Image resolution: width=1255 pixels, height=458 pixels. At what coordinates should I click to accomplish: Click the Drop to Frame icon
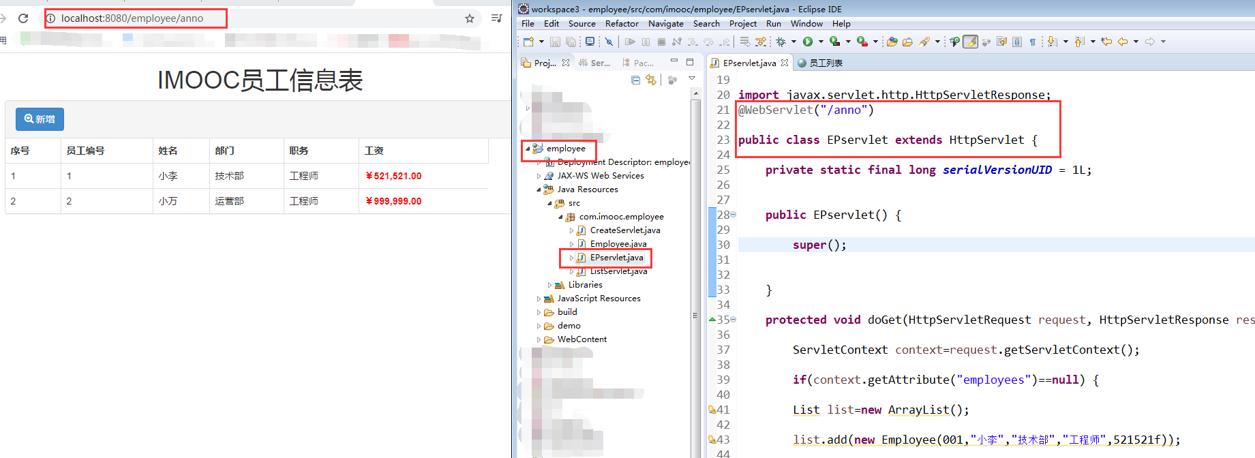(x=745, y=42)
